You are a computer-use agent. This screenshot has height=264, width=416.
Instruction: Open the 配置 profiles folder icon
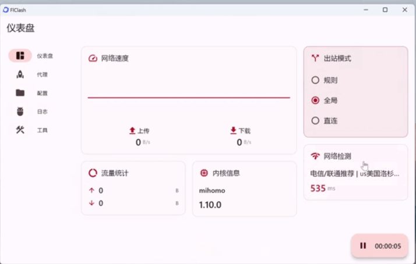point(20,92)
